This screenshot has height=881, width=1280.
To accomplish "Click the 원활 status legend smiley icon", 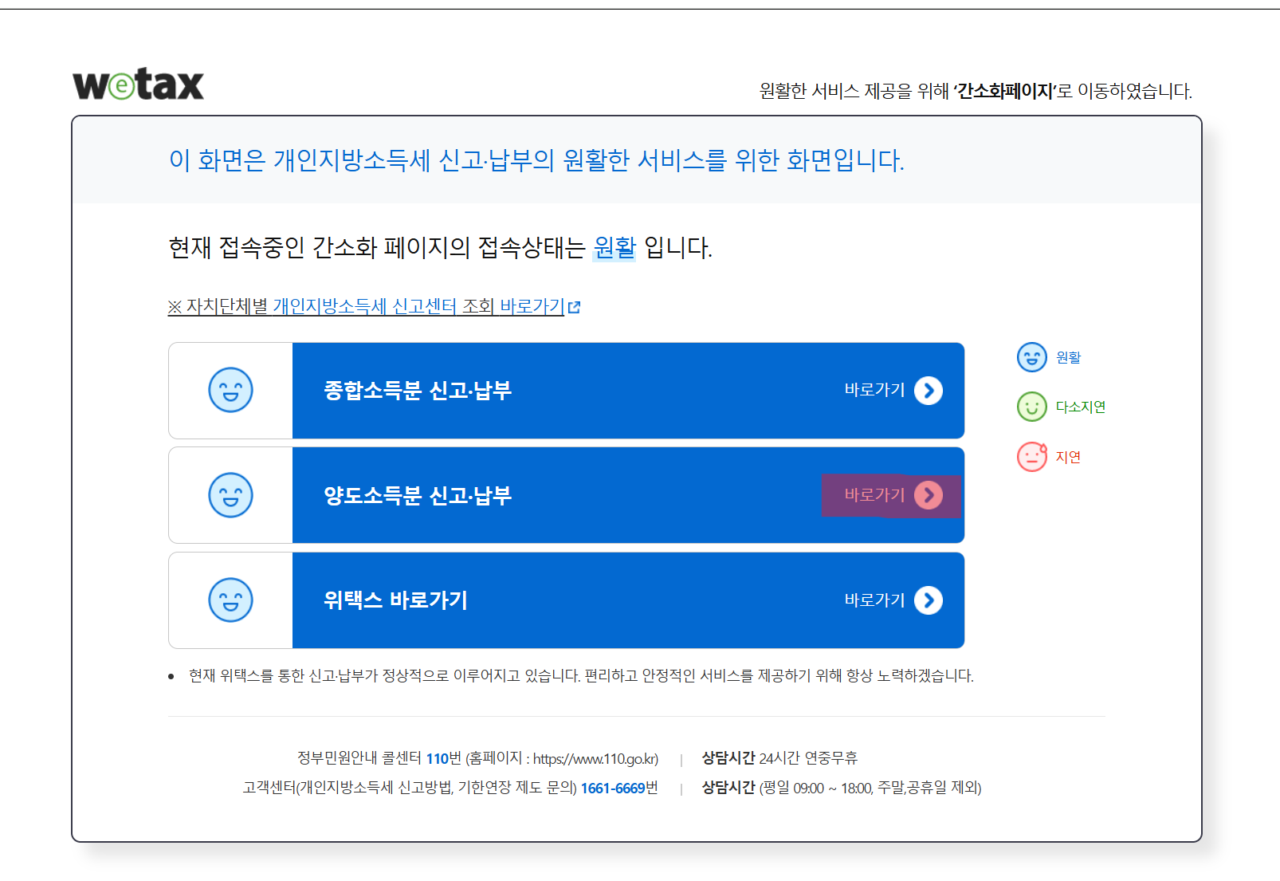I will (1032, 357).
